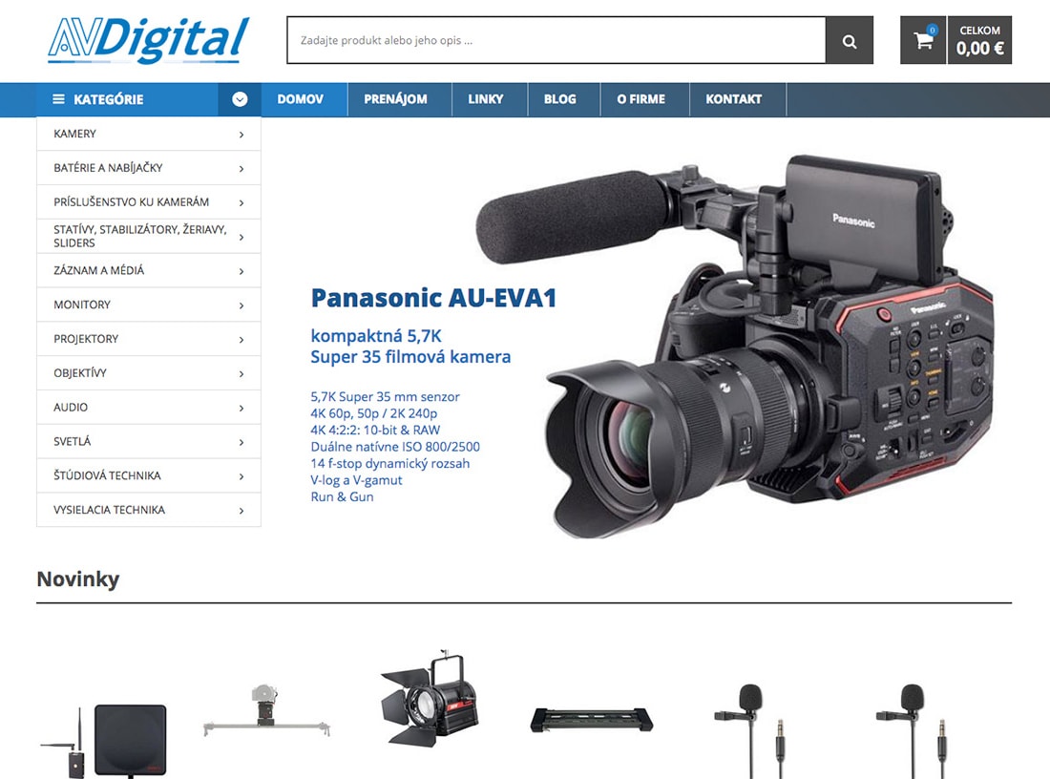The image size is (1050, 779).
Task: Click the Kategórie header label
Action: [x=109, y=99]
